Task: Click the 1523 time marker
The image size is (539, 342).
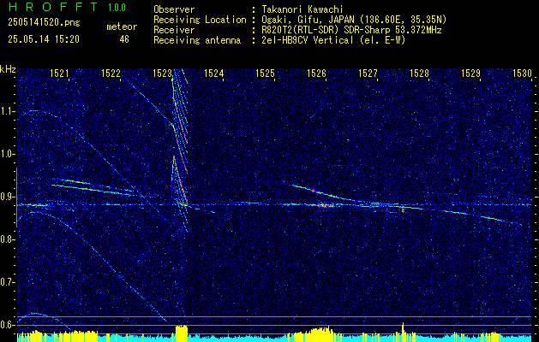Action: pos(162,73)
